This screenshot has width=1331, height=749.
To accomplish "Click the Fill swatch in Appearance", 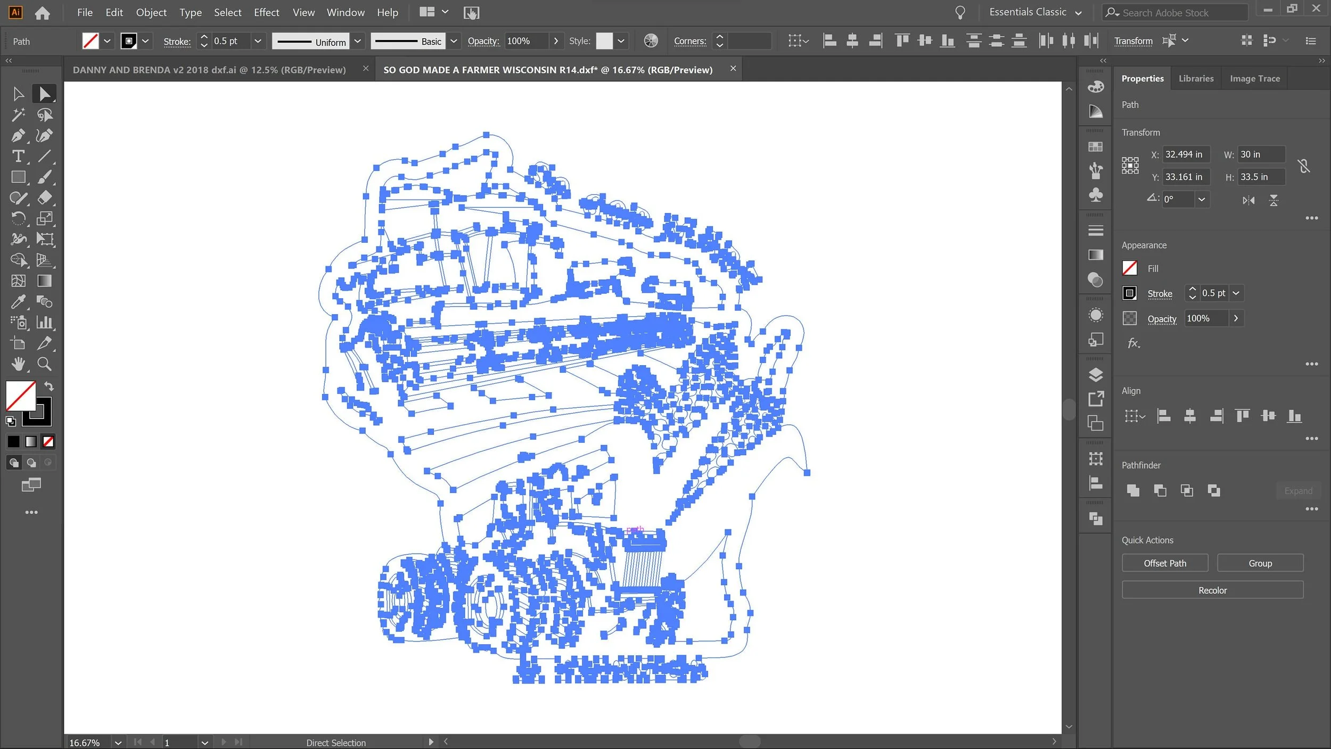I will tap(1130, 268).
